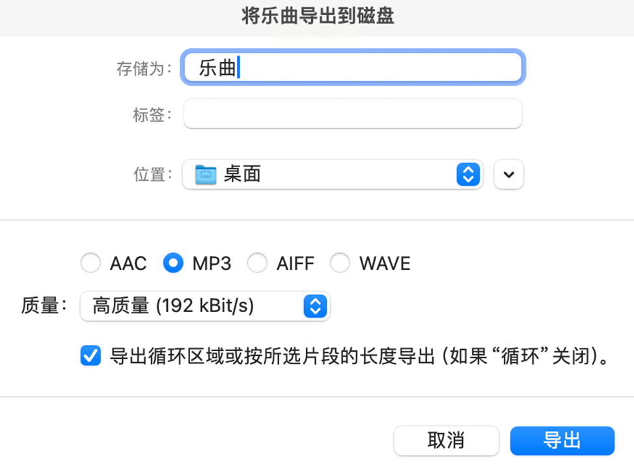Click the dialog title 将乐曲导出到磁盘
The height and width of the screenshot is (472, 634).
click(318, 16)
